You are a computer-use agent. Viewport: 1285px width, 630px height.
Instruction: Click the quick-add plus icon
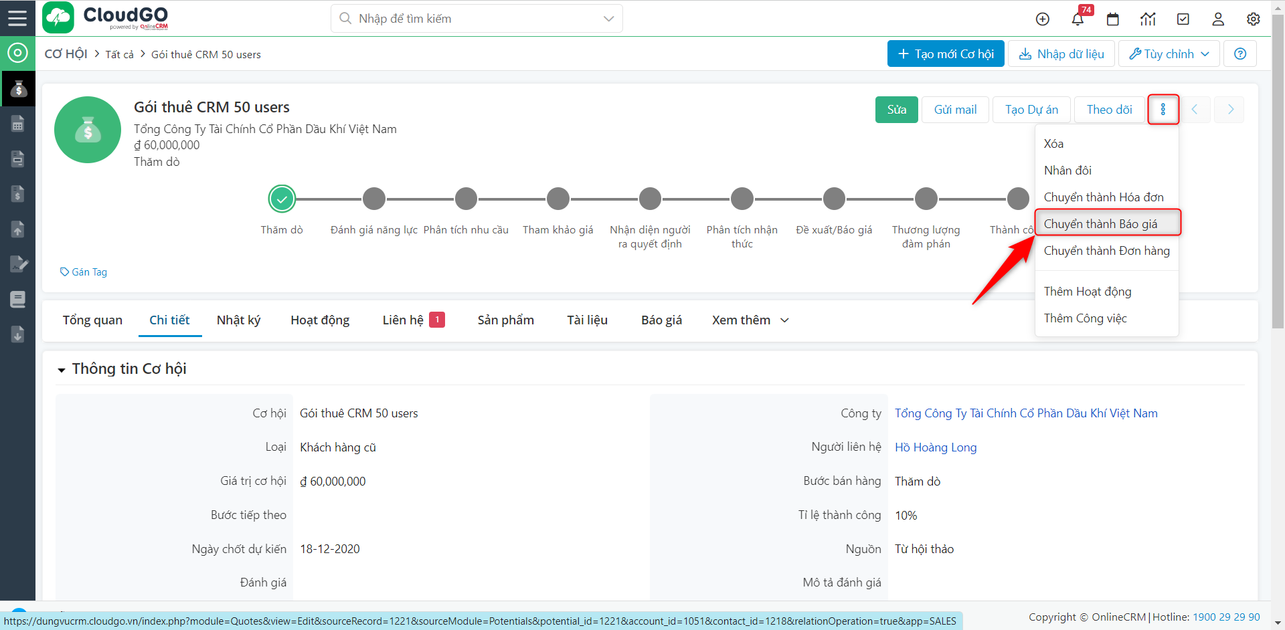click(x=1042, y=19)
